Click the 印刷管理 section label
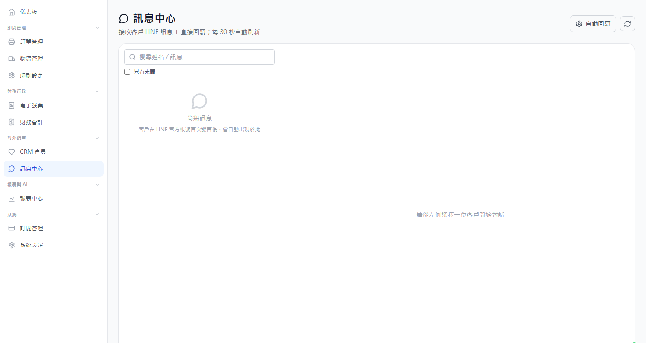Screen dimensions: 646x343 click(x=17, y=28)
